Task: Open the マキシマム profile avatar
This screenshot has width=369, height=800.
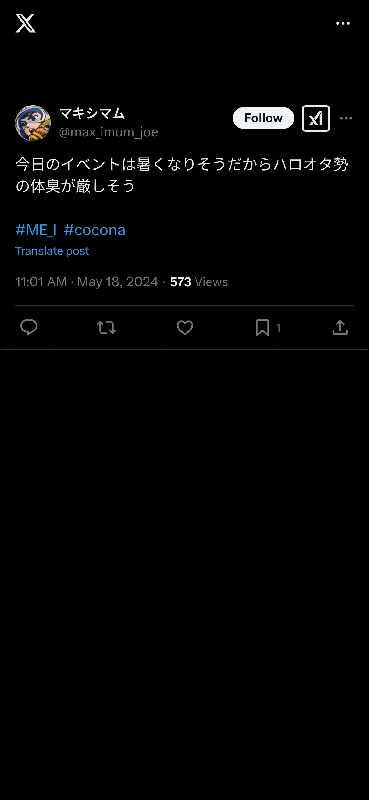Action: pos(33,123)
